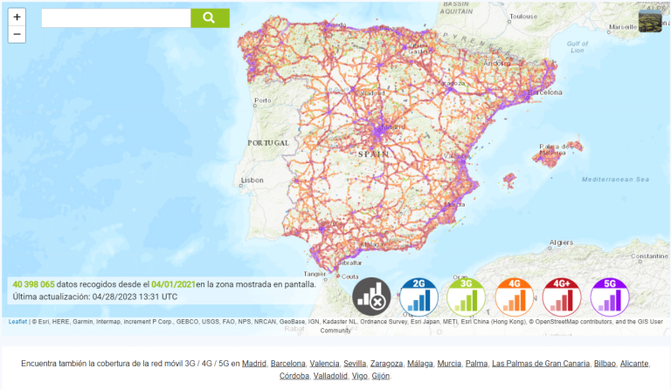Click the 04/01/2021 start date text
Viewport: 671px width, 389px height.
click(173, 284)
